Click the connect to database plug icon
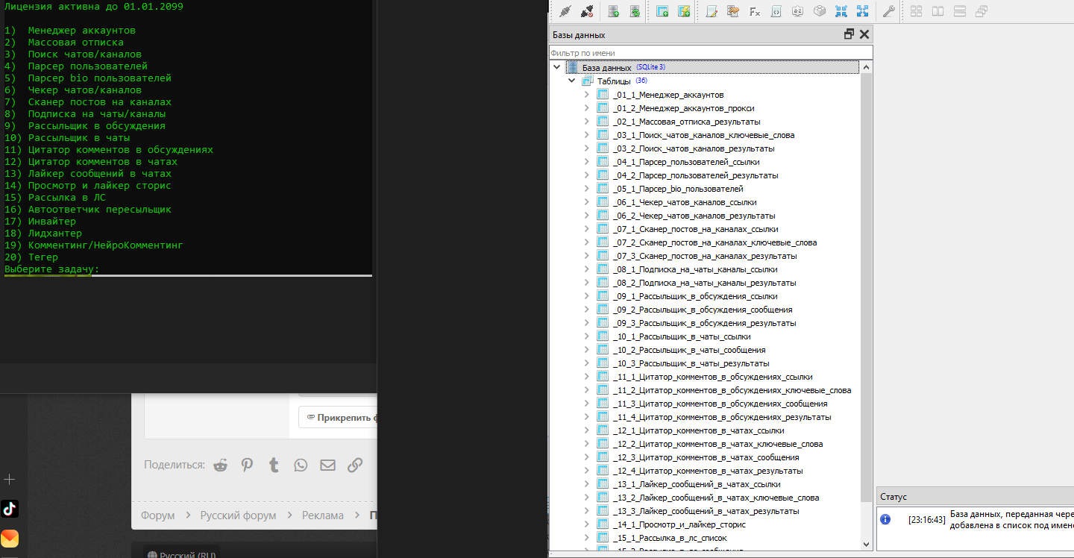 point(565,11)
